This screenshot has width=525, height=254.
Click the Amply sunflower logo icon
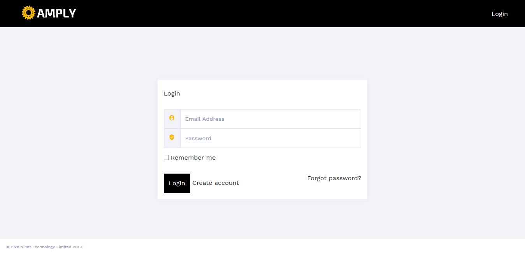pos(28,13)
